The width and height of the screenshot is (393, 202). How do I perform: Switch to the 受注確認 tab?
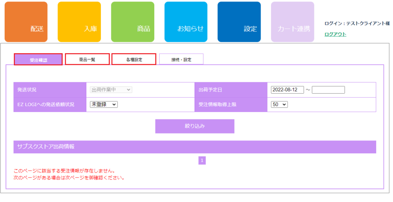(38, 60)
